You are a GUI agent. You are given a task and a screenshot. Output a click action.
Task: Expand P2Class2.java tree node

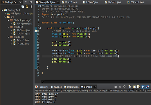point(11,34)
